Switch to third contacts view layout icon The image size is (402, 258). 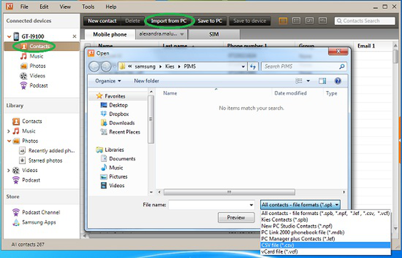(x=309, y=21)
